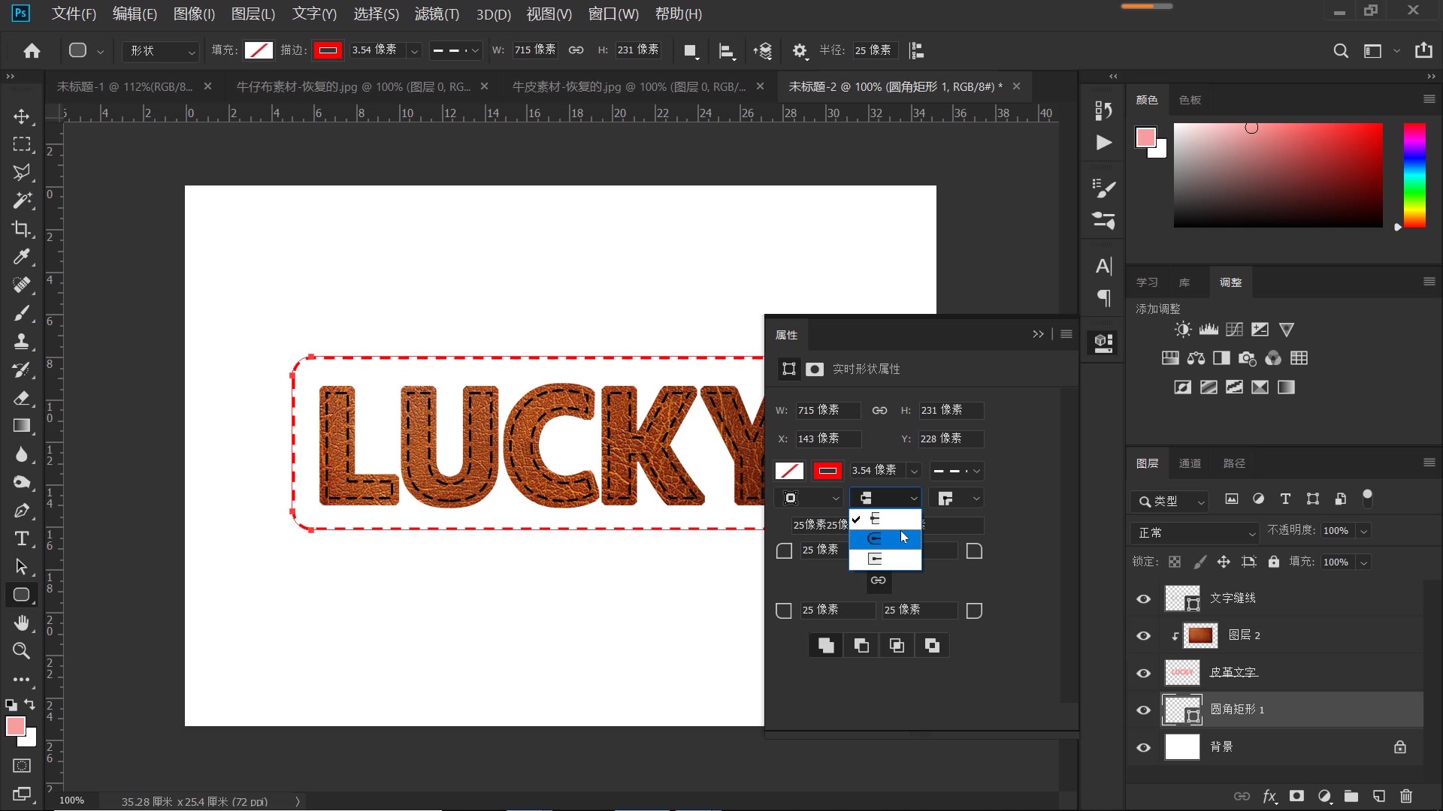Click the Brightness/Contrast adjustment icon
The height and width of the screenshot is (811, 1443).
point(1183,330)
